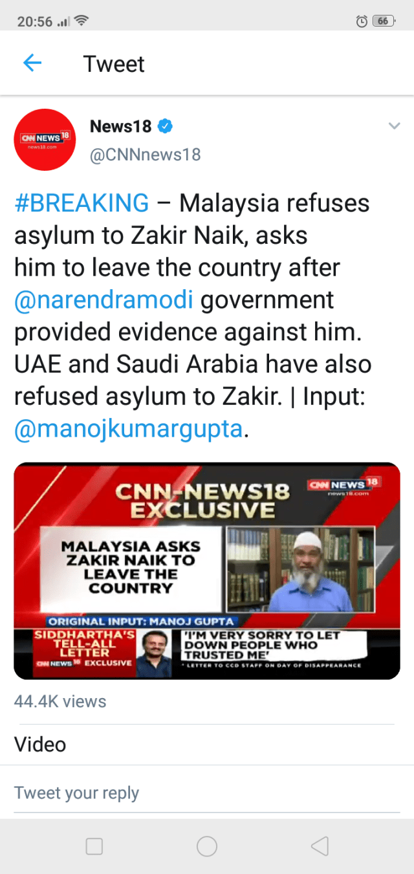Tap the alarm clock status icon
414x874 pixels.
(x=362, y=21)
